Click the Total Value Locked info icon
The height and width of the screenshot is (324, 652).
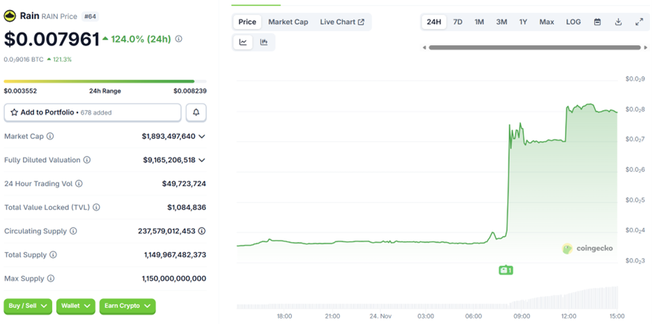point(96,207)
